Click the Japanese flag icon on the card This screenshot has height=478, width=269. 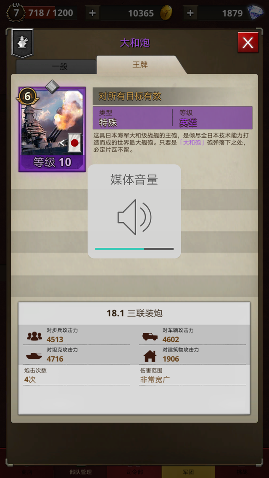point(74,143)
